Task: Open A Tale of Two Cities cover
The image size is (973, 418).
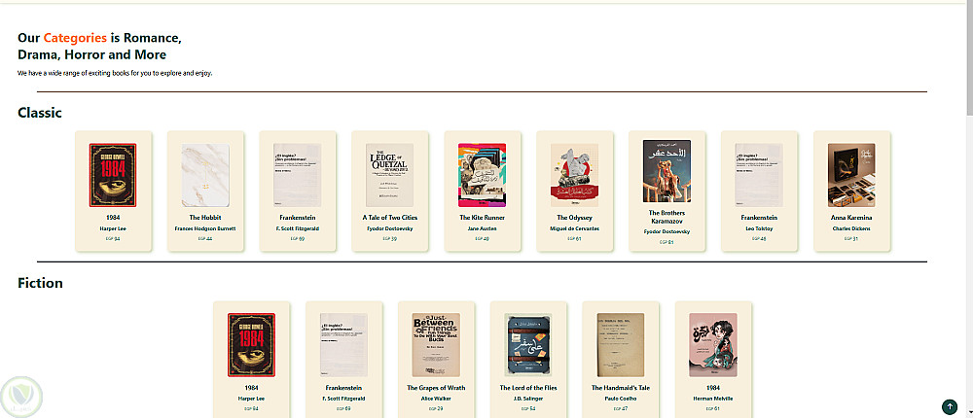Action: (x=389, y=175)
